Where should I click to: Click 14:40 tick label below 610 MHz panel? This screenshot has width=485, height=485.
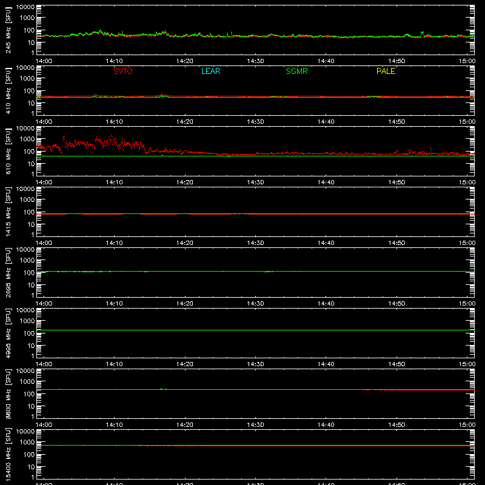coord(326,182)
